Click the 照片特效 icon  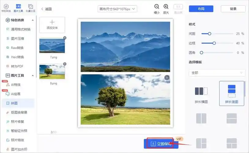point(8,140)
